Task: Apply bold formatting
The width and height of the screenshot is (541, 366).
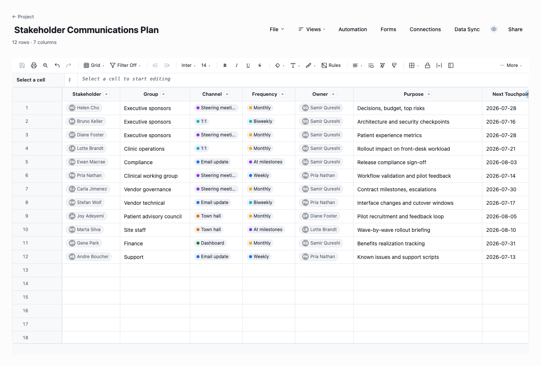Action: pyautogui.click(x=225, y=65)
